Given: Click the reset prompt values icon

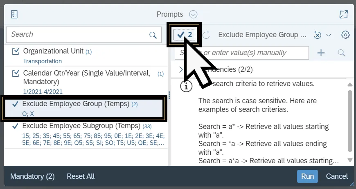Looking at the screenshot, I should click(318, 35).
